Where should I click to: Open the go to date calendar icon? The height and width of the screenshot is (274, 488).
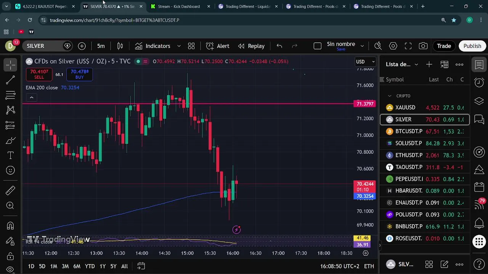141,266
